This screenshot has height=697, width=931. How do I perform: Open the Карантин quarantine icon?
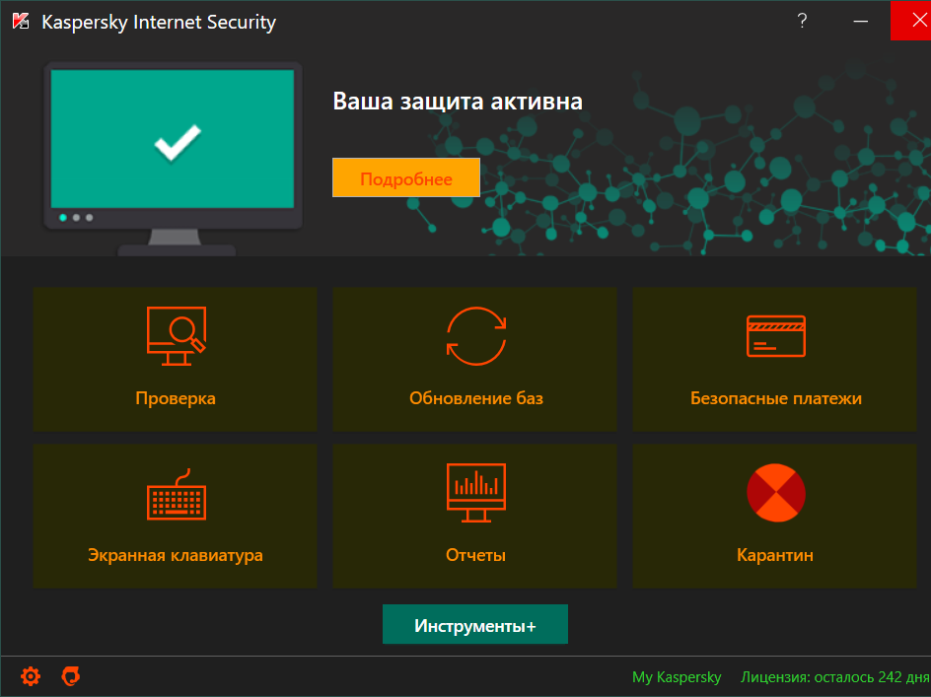pyautogui.click(x=776, y=493)
